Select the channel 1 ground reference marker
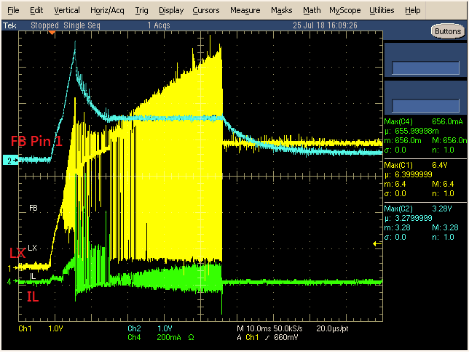469x356 pixels. coord(12,268)
